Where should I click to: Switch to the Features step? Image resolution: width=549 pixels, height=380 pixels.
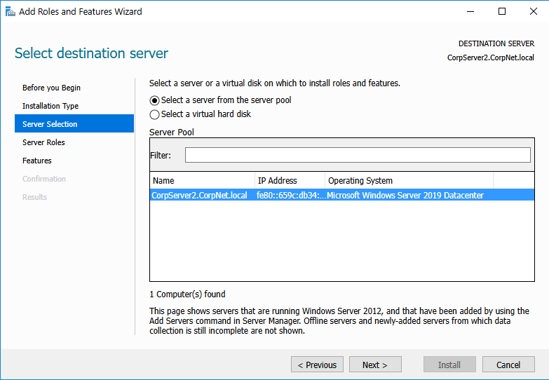coord(37,161)
